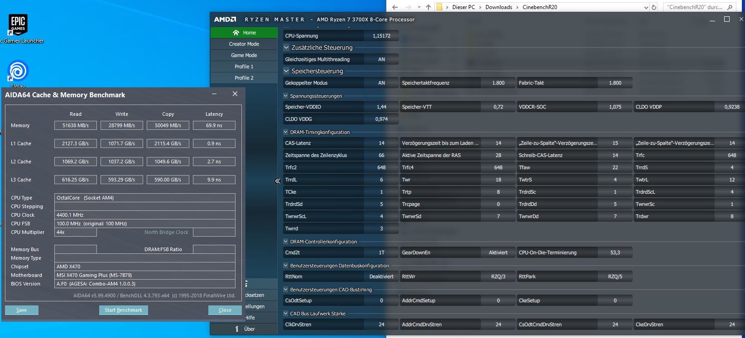Click Motherboard MSI X470 Gaming Plus field
Screen dimensions: 745x338
pyautogui.click(x=145, y=275)
